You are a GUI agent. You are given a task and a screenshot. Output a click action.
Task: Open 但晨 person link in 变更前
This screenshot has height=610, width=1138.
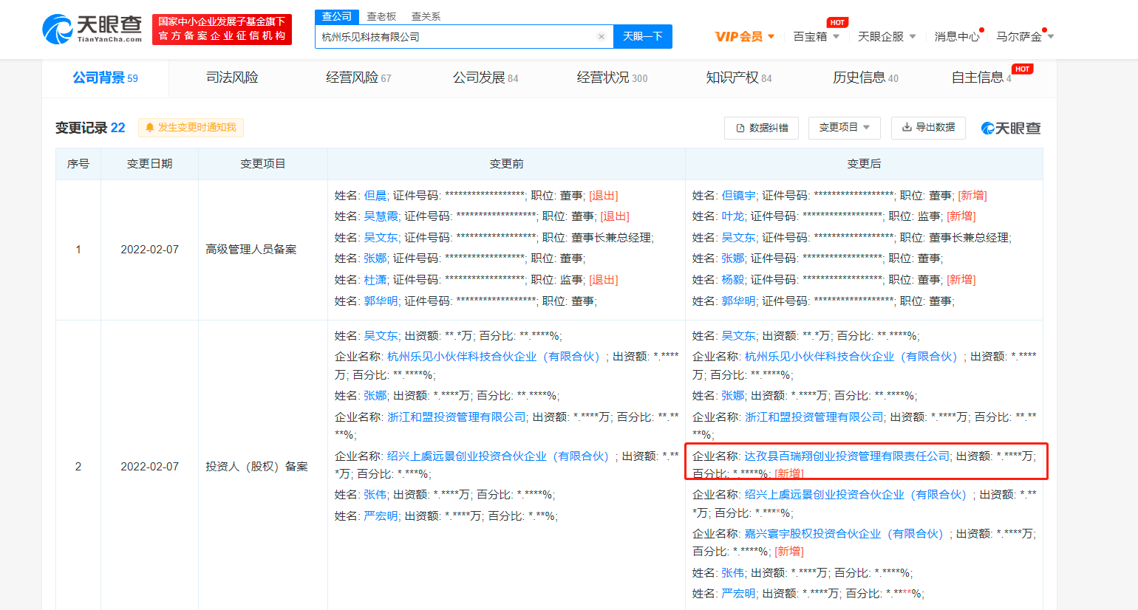tap(375, 196)
